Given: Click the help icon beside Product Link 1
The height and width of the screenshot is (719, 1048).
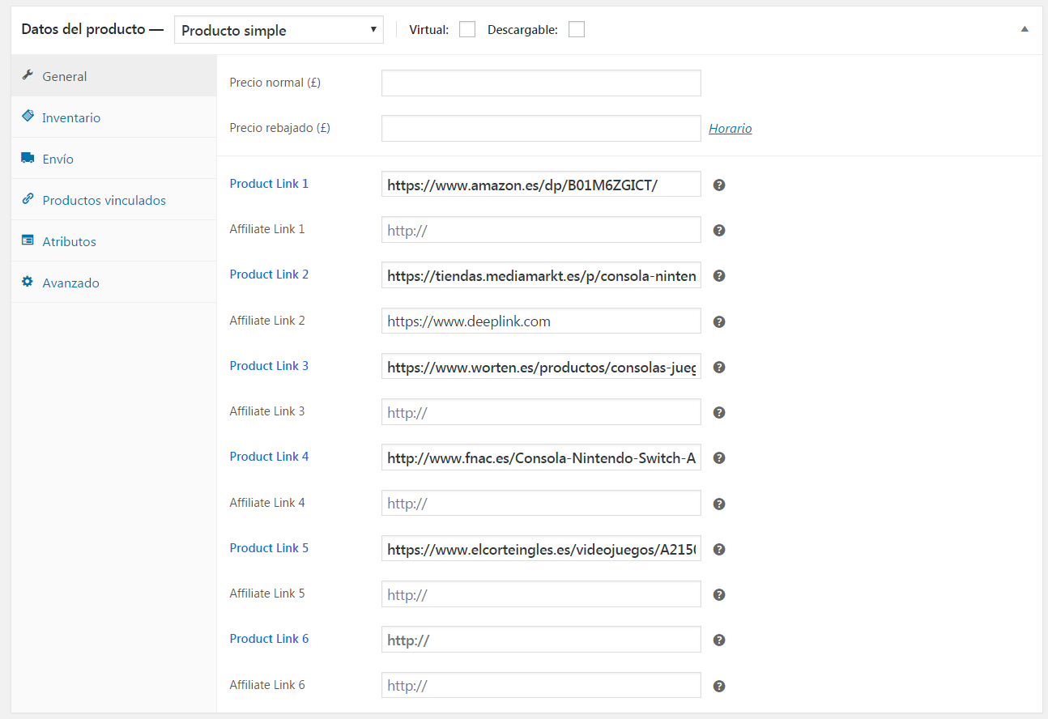Looking at the screenshot, I should [718, 185].
